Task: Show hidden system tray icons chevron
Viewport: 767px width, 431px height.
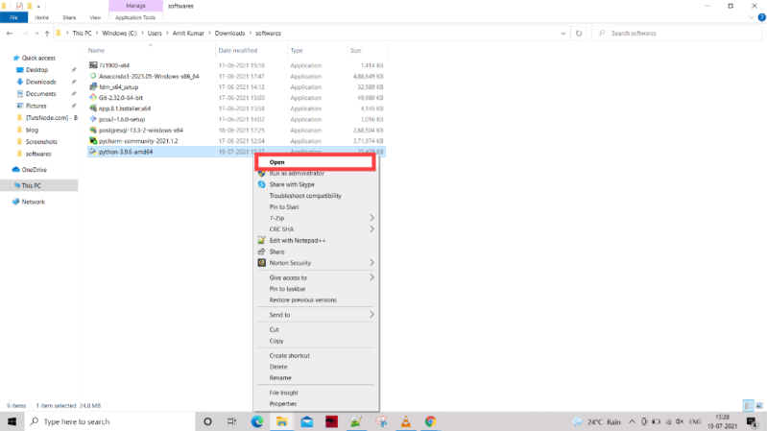Action: pos(632,421)
